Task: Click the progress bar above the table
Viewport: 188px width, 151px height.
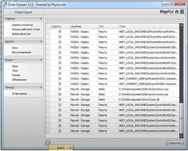Action: [x=115, y=19]
